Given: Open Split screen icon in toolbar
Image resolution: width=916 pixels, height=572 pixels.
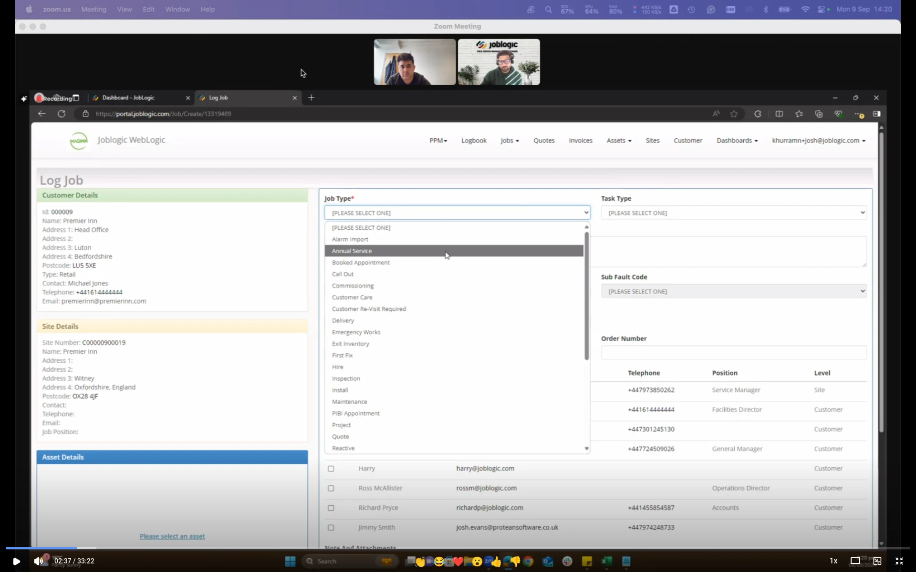Looking at the screenshot, I should (x=779, y=114).
